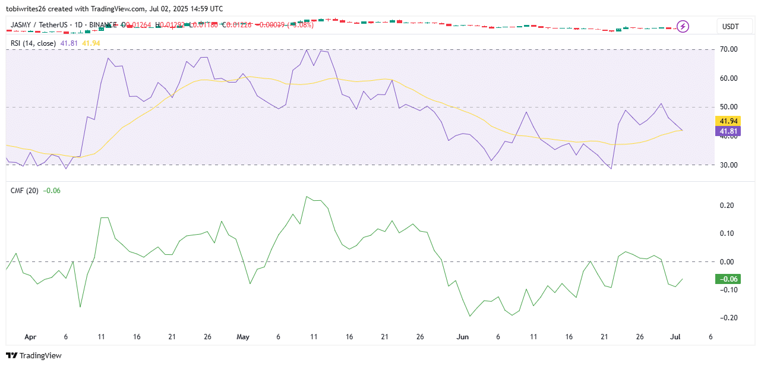
Task: Click the 50.00 RSI axis label
Action: [728, 107]
